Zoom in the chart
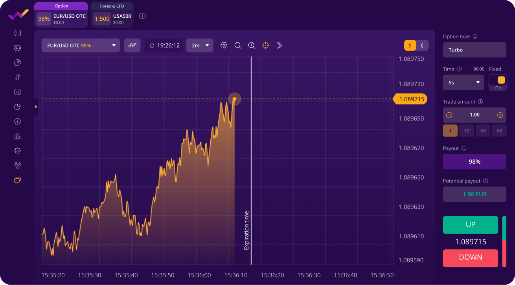The width and height of the screenshot is (515, 285). coord(252,46)
